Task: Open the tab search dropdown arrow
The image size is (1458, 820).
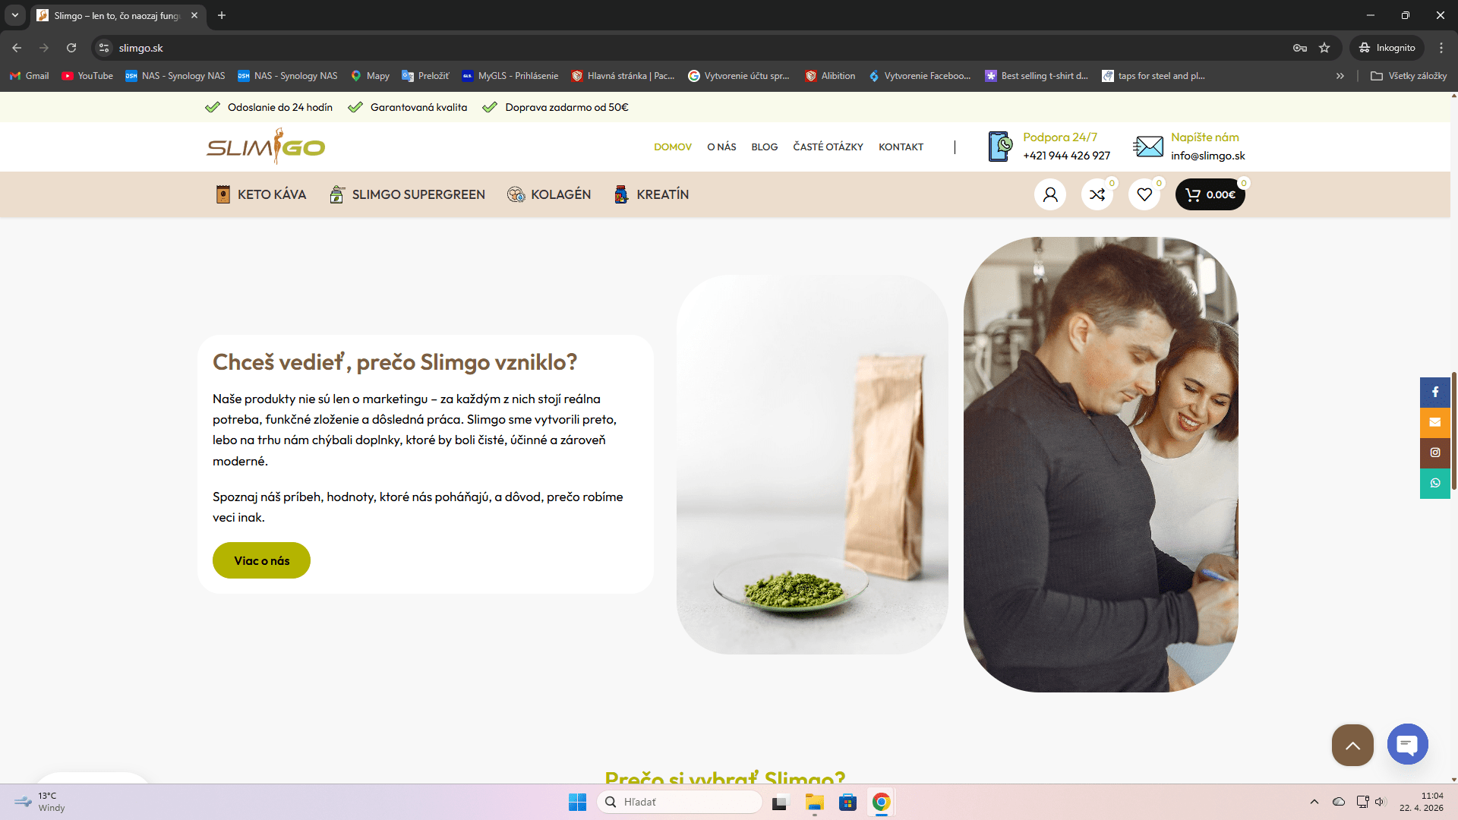Action: 14,15
